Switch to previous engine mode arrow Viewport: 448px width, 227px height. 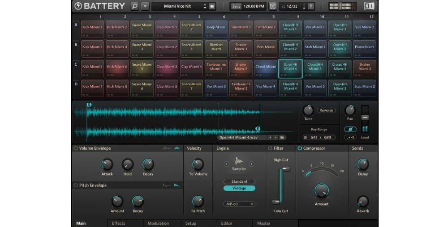226,164
